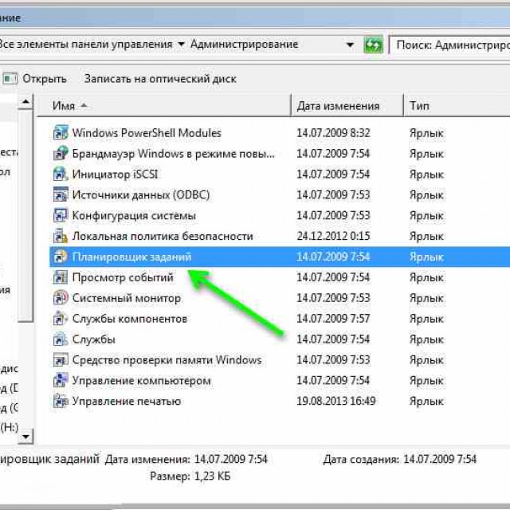Click the Инициатор iSCSI icon
The image size is (510, 510).
point(61,174)
